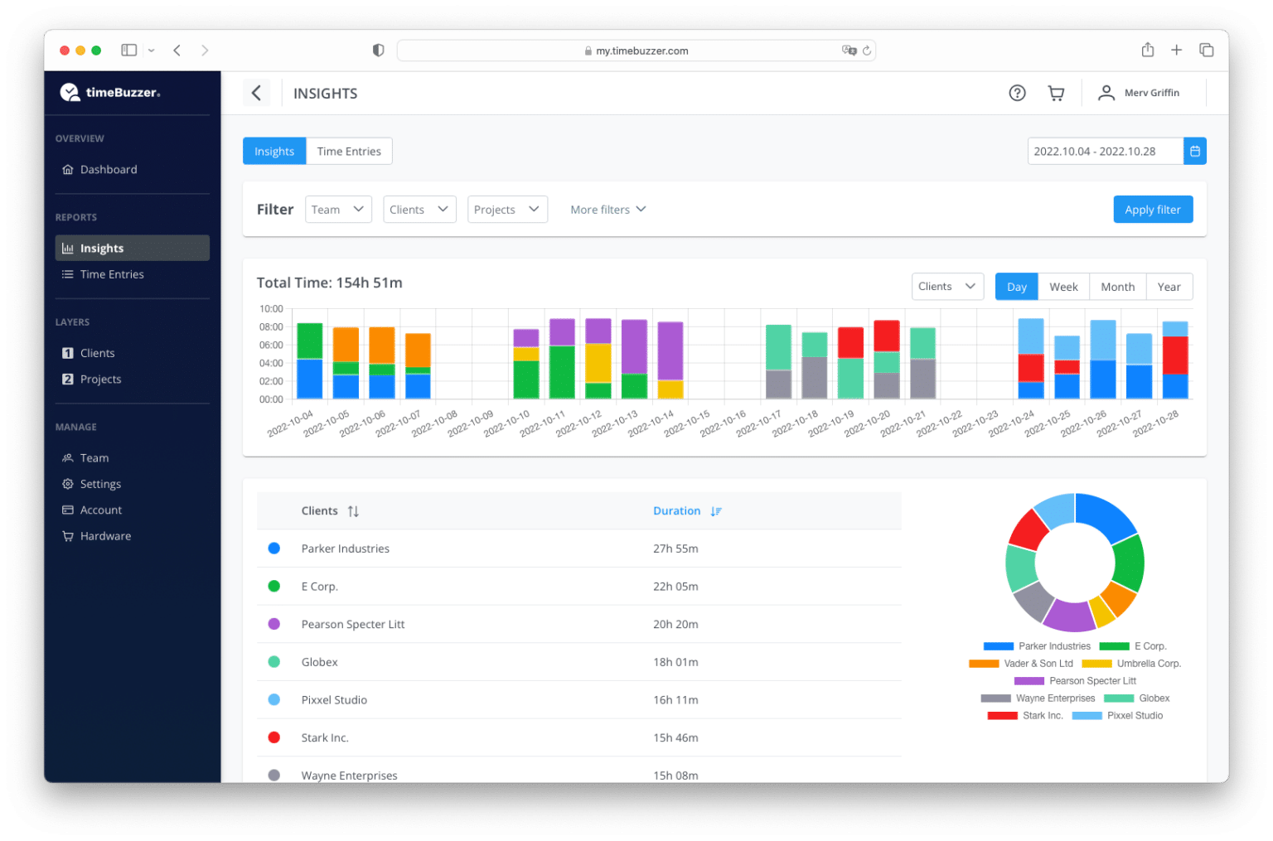Open the shopping cart icon
The height and width of the screenshot is (841, 1273).
(1056, 93)
